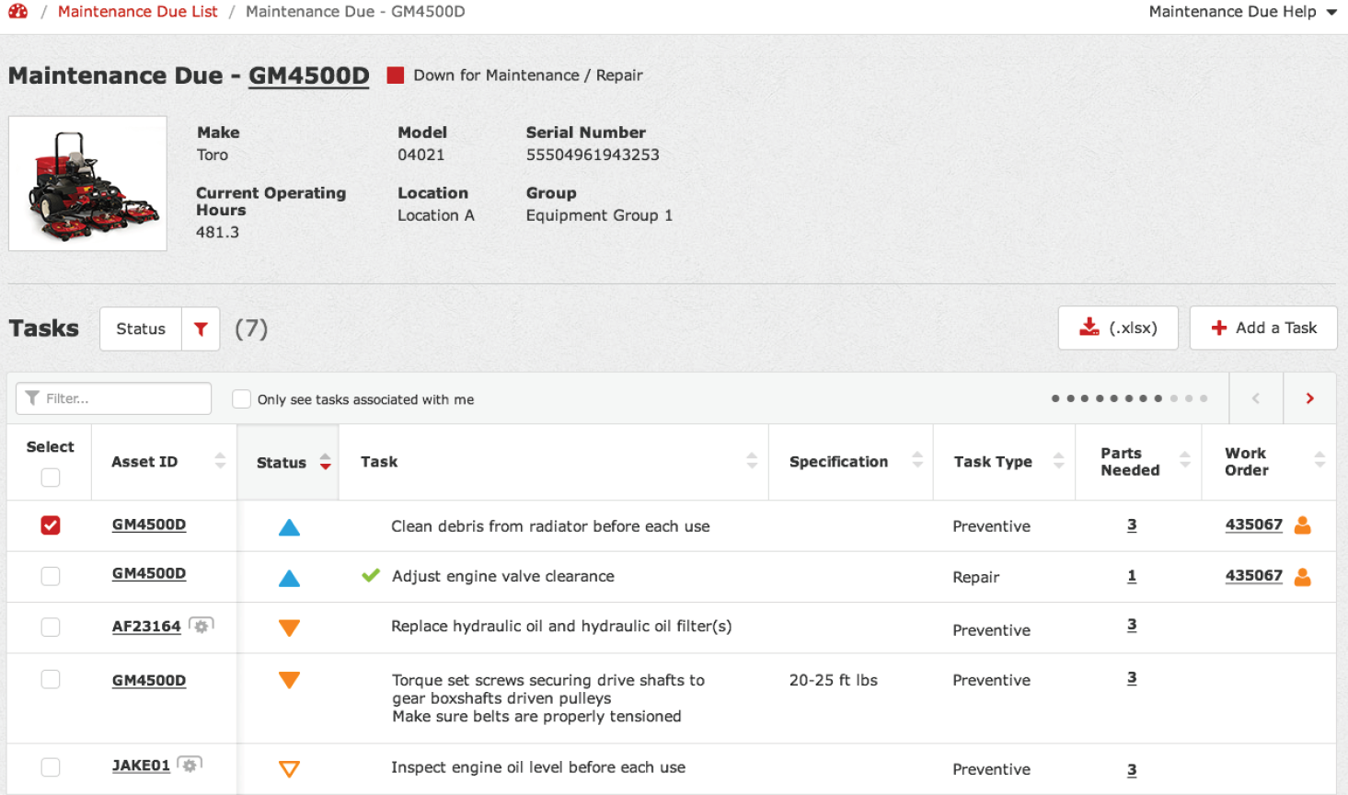
Task: Open work order 435067 link on first row
Action: pyautogui.click(x=1253, y=524)
